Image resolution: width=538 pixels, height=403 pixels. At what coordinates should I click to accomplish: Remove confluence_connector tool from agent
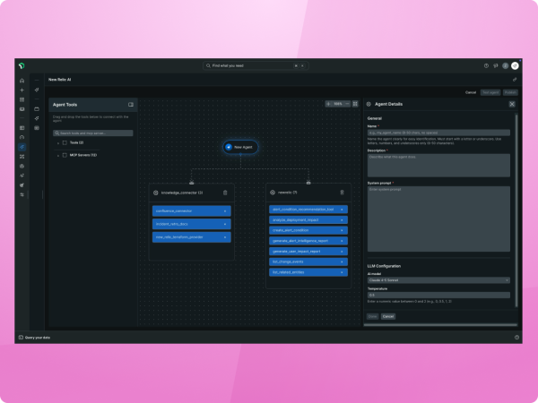(x=225, y=211)
